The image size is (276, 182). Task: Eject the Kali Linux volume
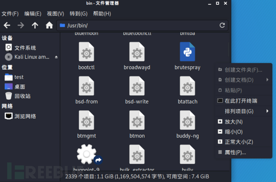pyautogui.click(x=56, y=57)
